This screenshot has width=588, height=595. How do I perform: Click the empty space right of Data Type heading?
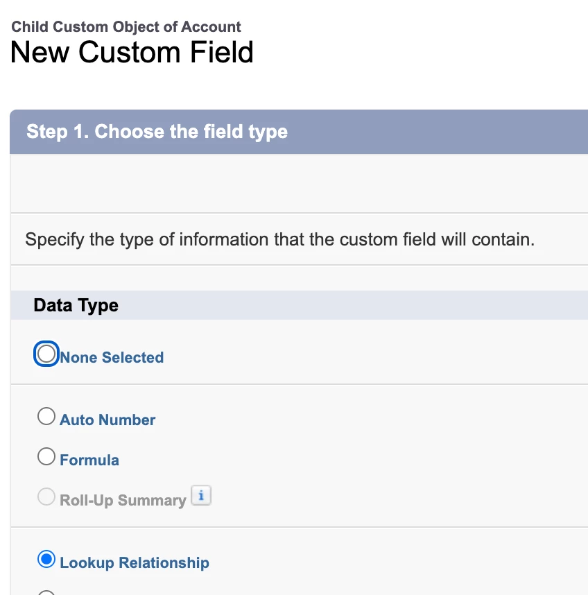(347, 306)
